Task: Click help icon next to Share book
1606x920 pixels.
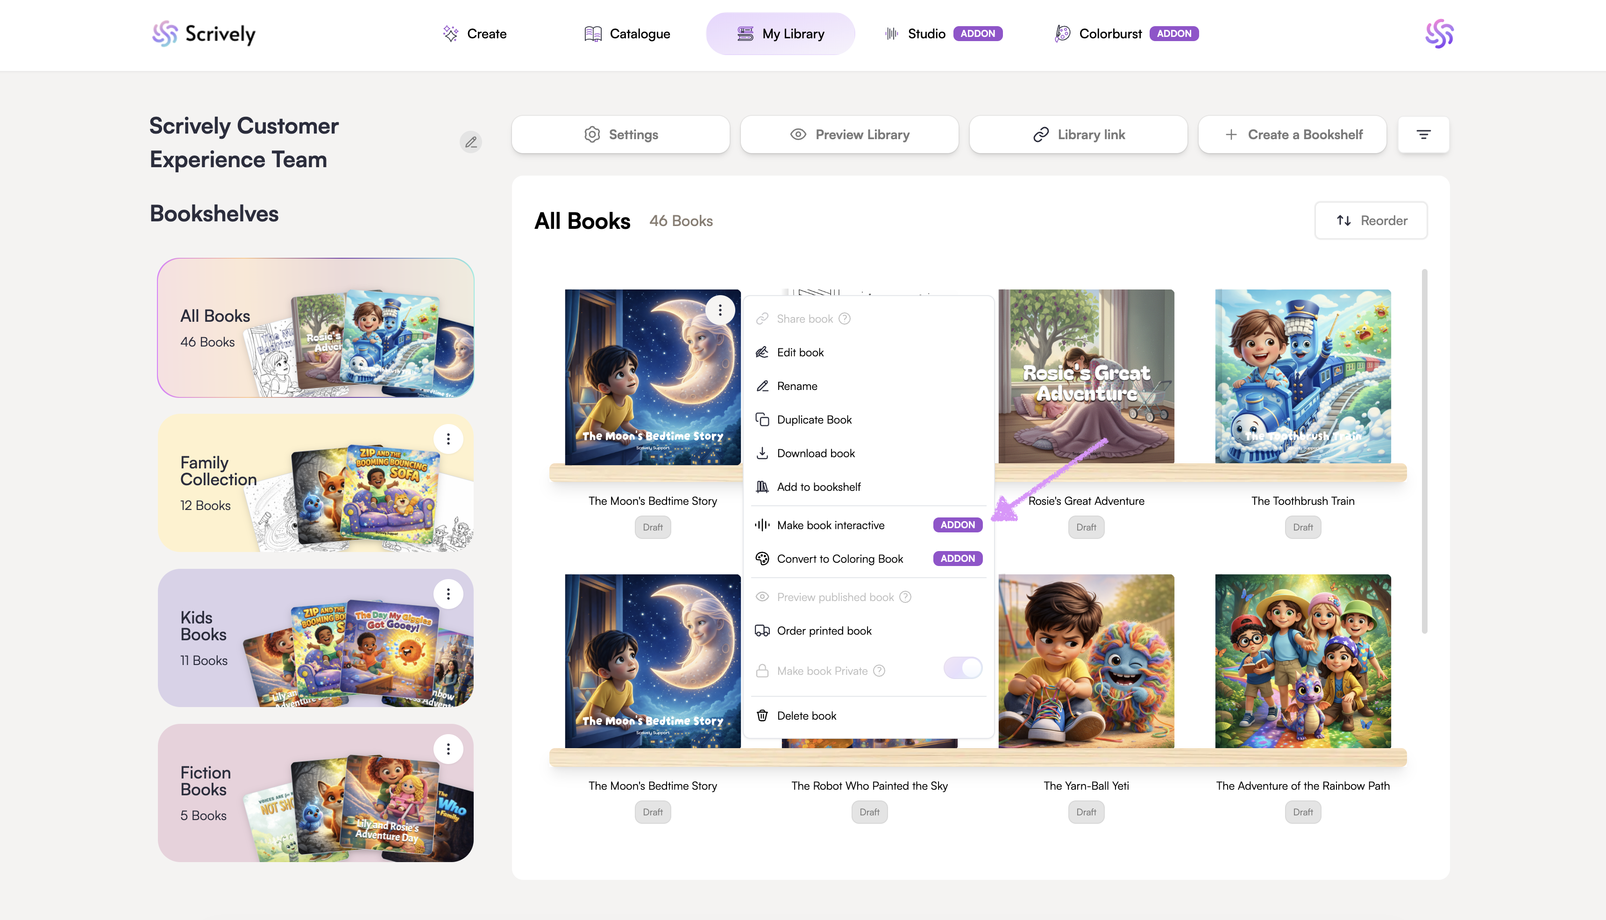Action: 845,318
